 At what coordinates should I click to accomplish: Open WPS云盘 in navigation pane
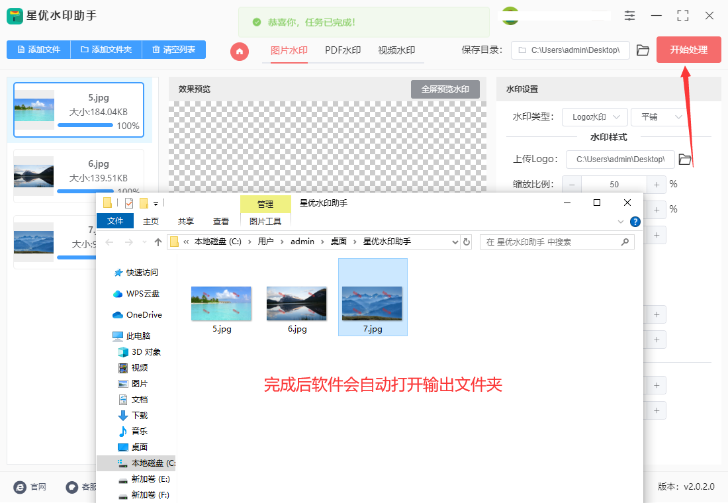pos(136,294)
